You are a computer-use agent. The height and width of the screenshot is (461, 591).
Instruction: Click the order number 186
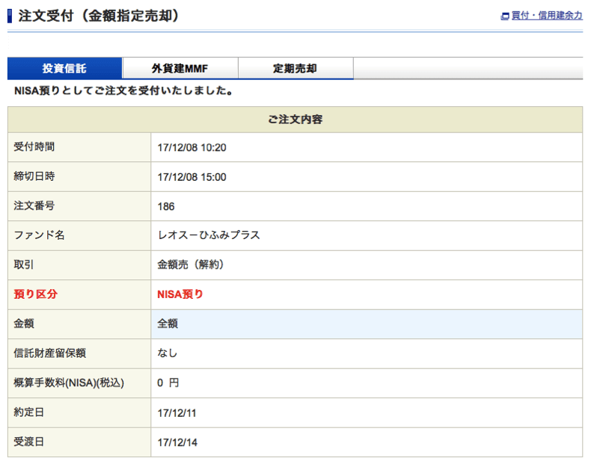[166, 206]
